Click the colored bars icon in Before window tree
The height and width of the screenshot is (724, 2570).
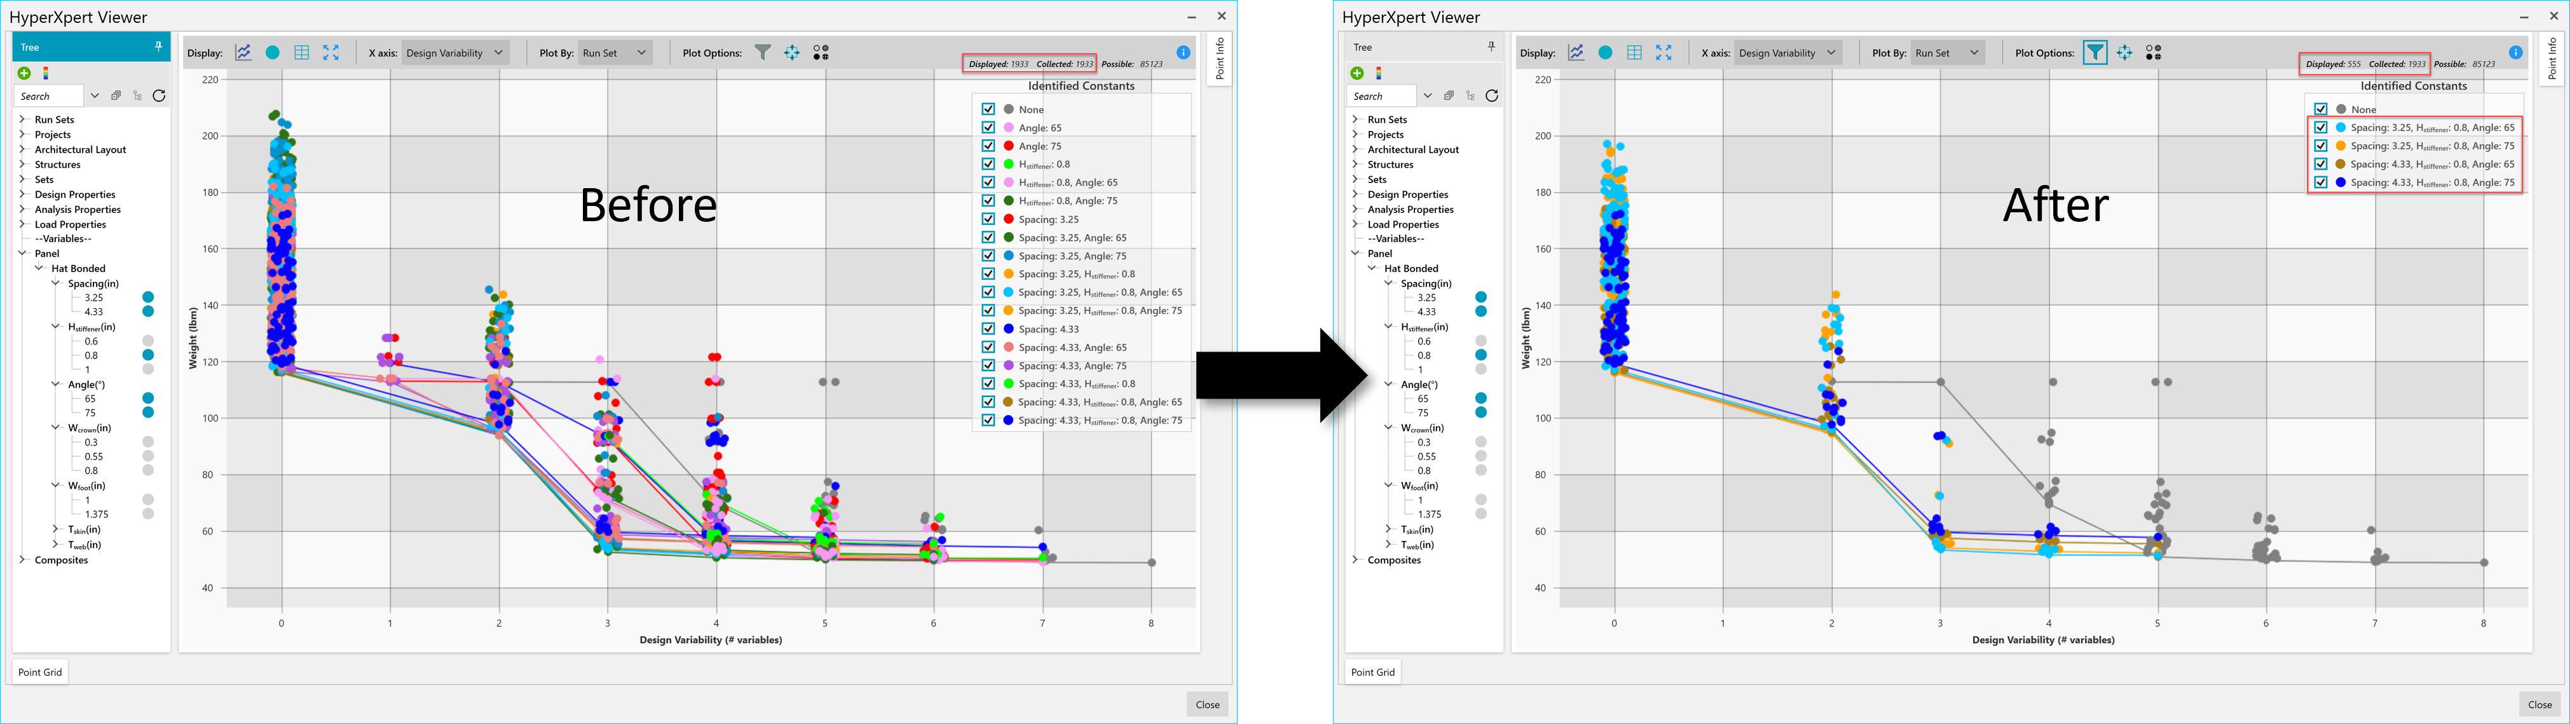coord(45,74)
